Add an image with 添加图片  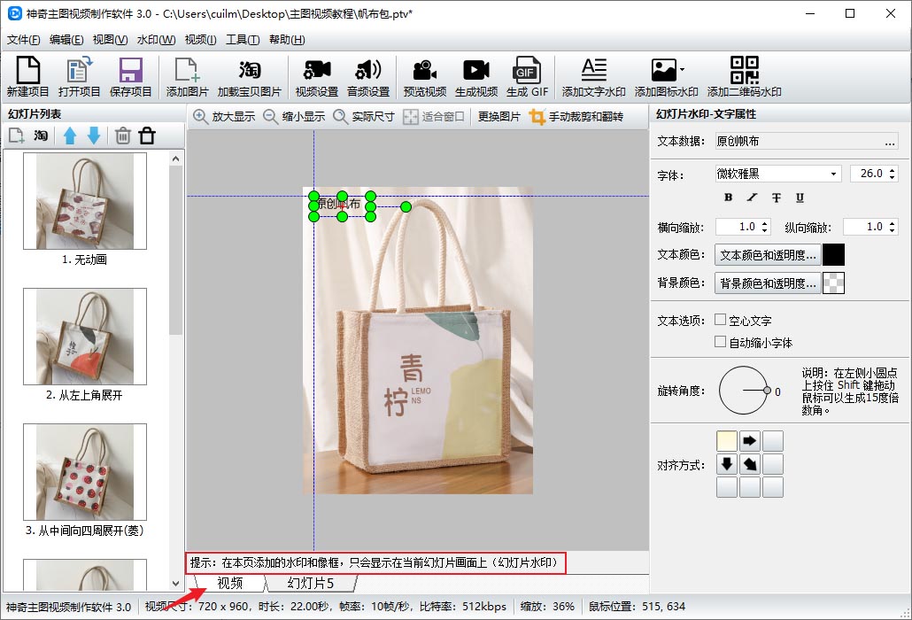[187, 76]
